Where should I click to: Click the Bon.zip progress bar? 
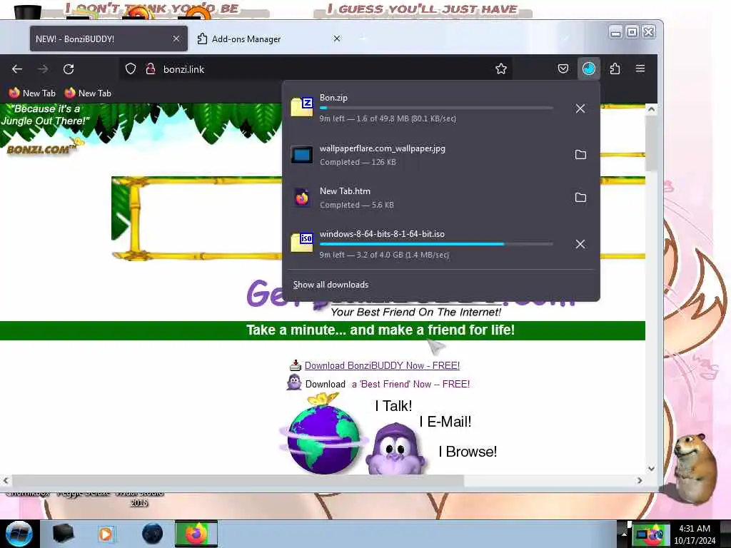[436, 108]
